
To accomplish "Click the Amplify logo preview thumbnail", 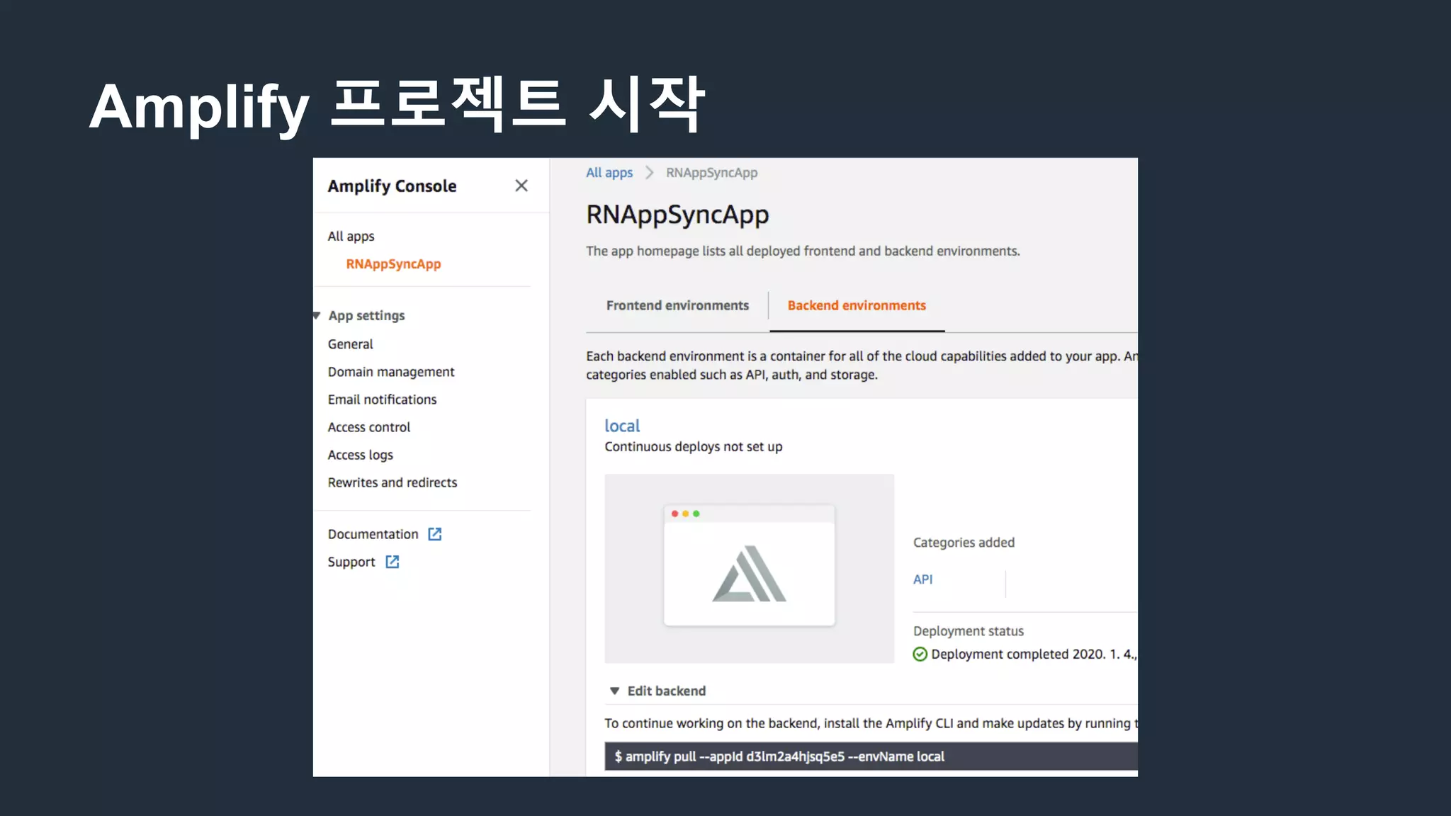I will click(749, 569).
